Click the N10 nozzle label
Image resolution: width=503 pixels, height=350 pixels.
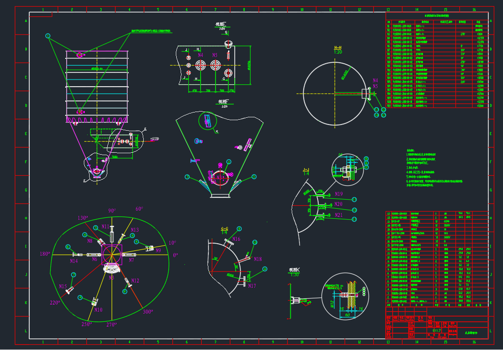pos(98,310)
